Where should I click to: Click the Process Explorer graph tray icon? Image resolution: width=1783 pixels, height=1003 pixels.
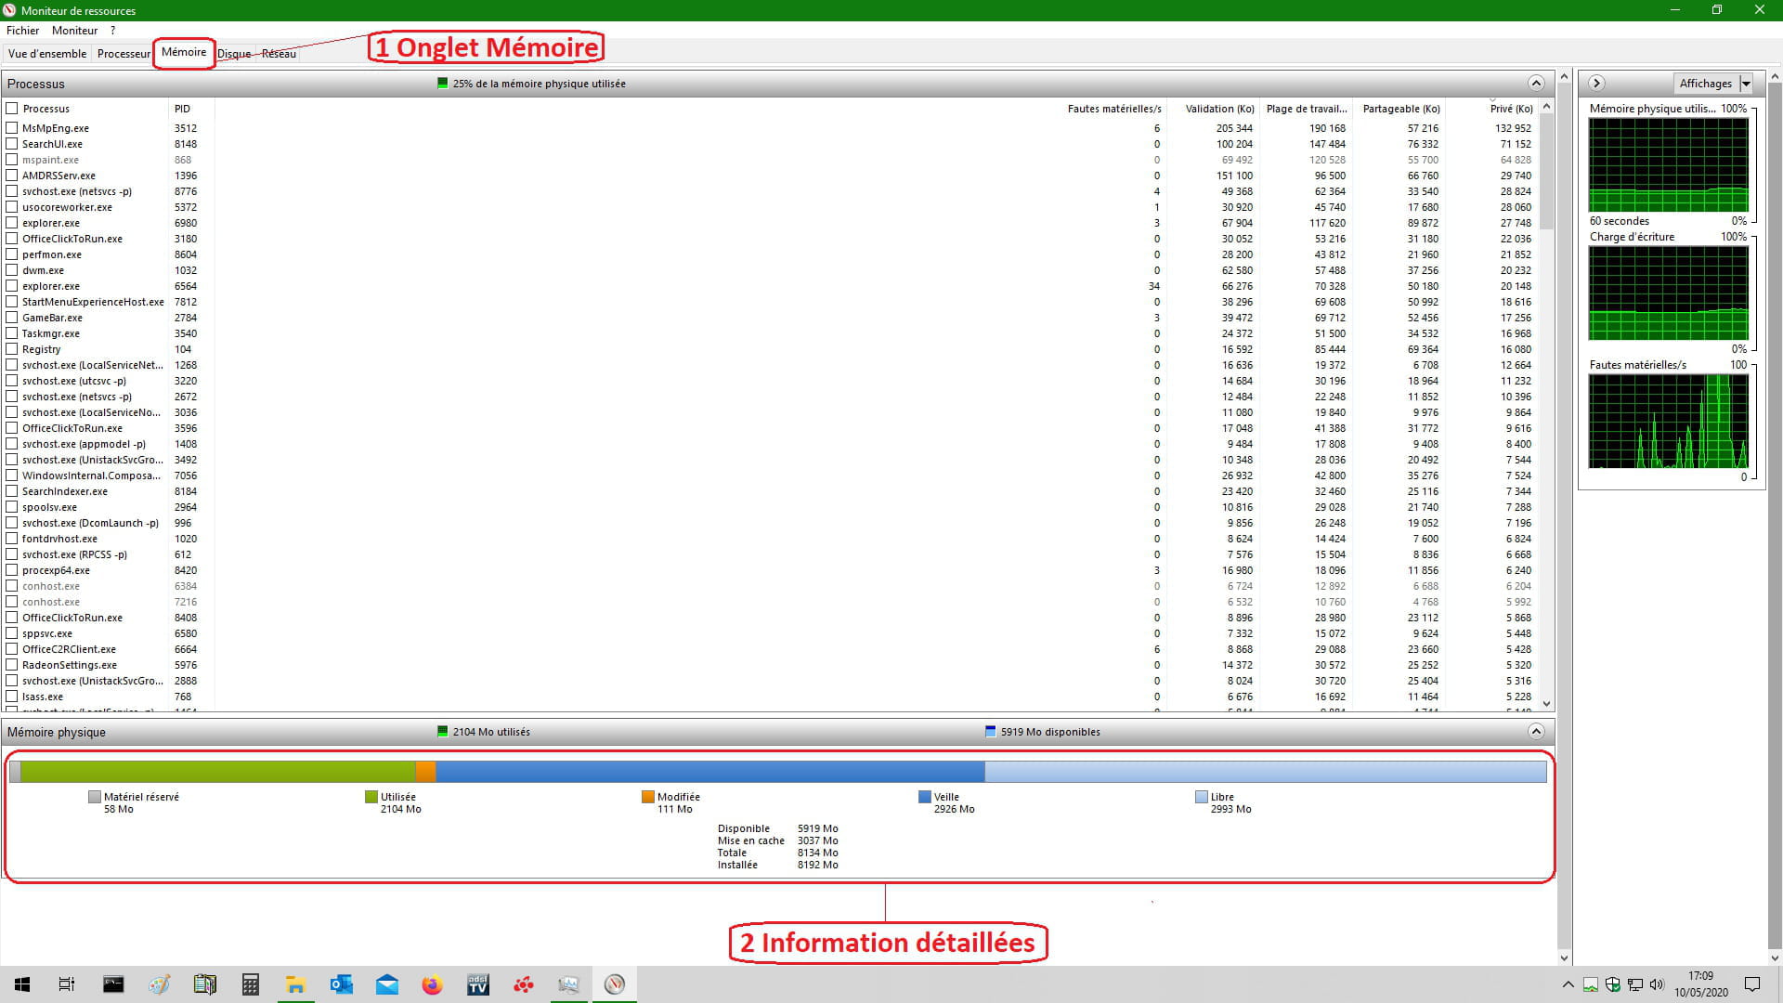pos(1591,984)
